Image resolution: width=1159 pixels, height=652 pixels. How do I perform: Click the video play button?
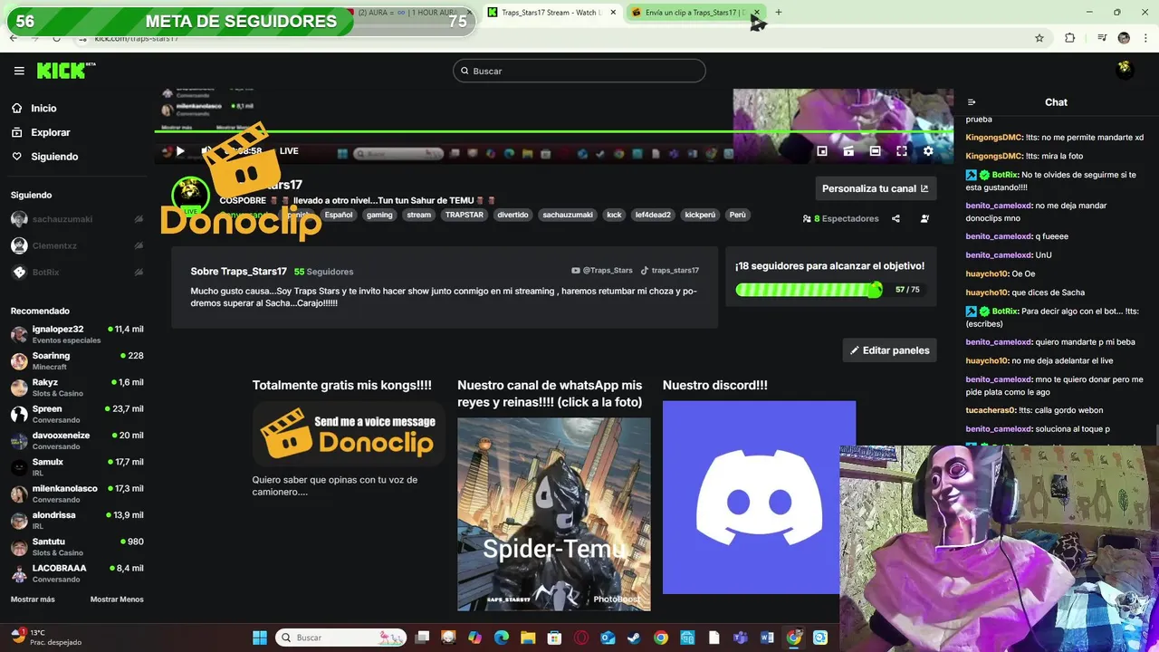pos(180,151)
